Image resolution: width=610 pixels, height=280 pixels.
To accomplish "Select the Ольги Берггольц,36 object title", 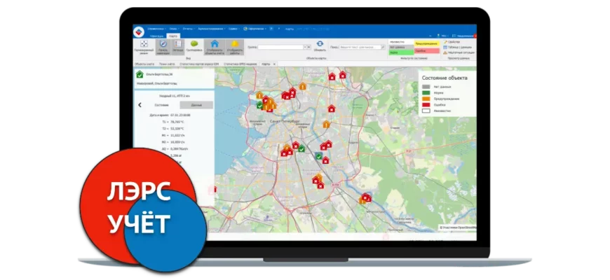I will [159, 73].
